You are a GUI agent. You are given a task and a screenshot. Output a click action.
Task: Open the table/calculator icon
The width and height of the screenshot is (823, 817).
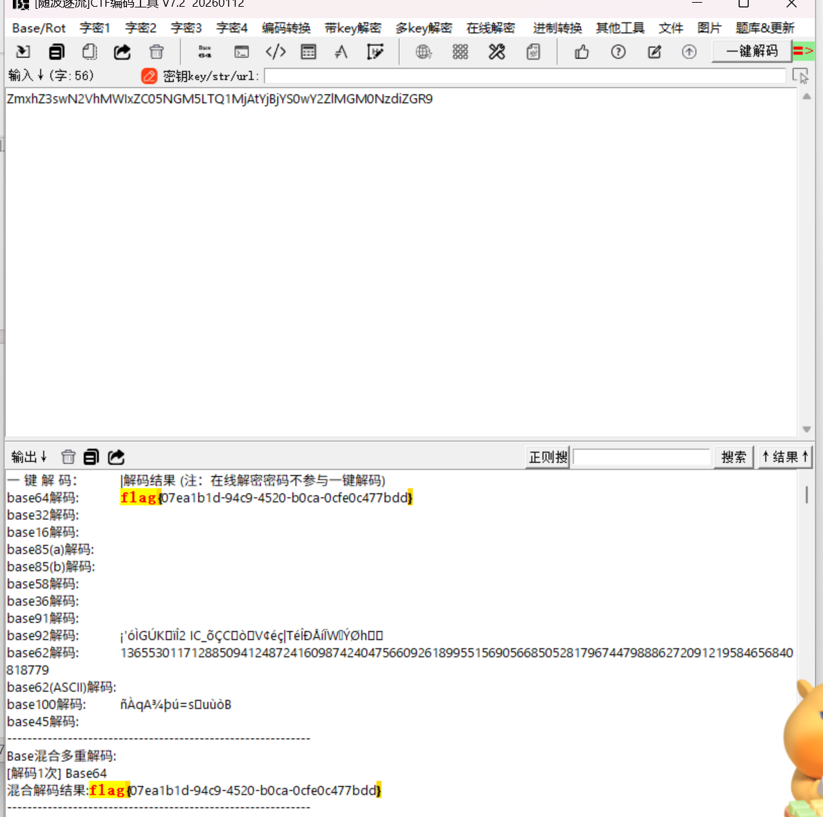click(x=309, y=51)
